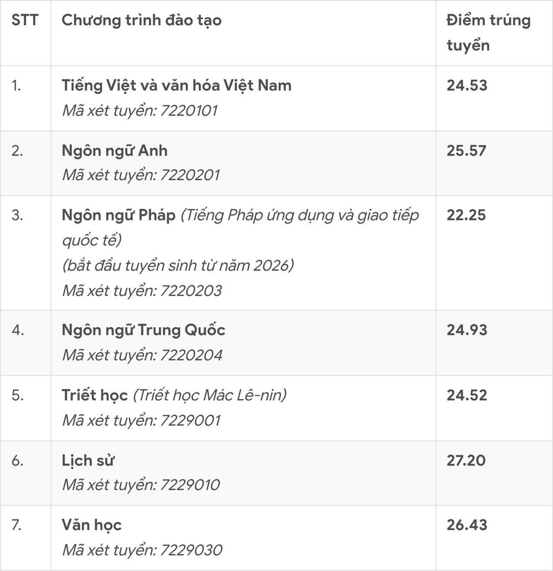This screenshot has width=553, height=571.
Task: Click the Chương trình đào tạo header
Action: pyautogui.click(x=142, y=20)
